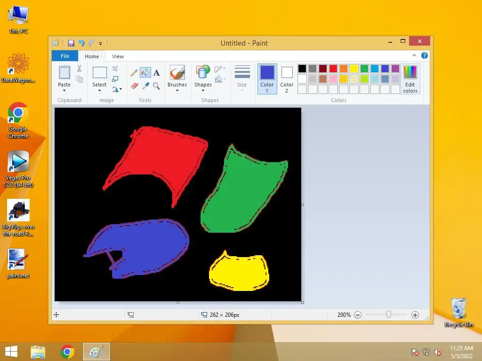Click the zoom out minus button
Image resolution: width=482 pixels, height=361 pixels.
[358, 315]
